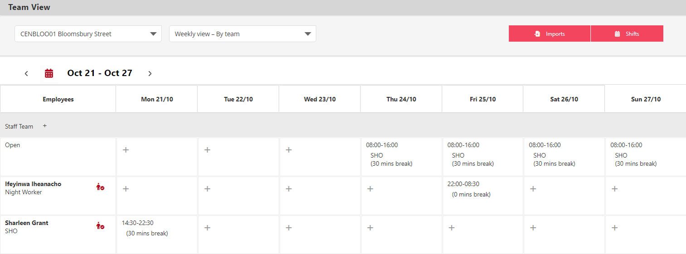Go to next week arrow
The image size is (686, 254).
tap(150, 73)
